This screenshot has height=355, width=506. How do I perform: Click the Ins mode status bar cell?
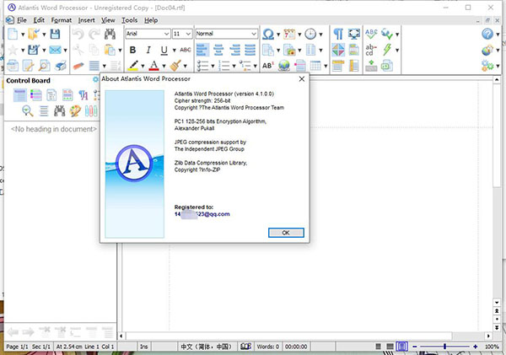[144, 347]
